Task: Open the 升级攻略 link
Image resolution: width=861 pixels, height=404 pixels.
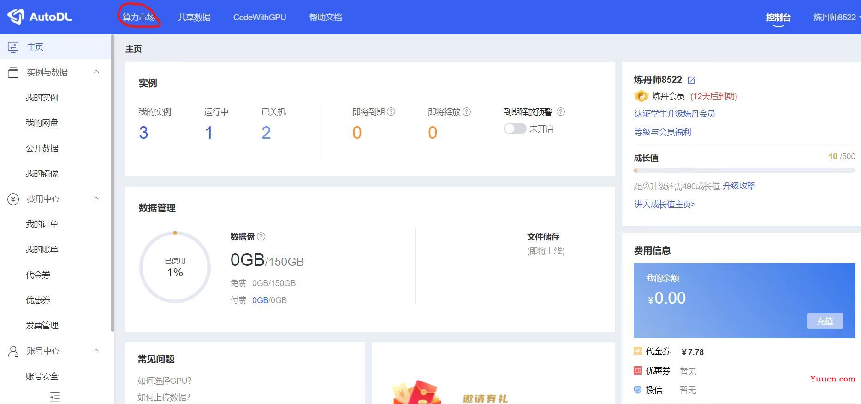Action: coord(739,186)
